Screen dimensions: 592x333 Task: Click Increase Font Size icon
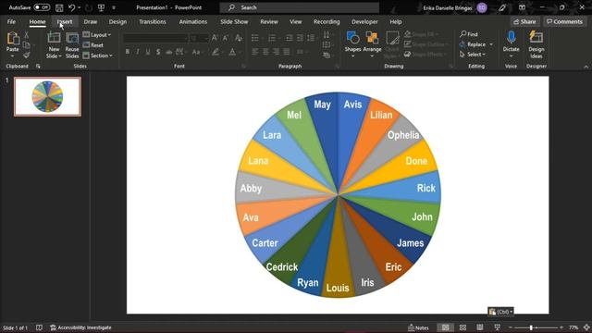coord(215,38)
